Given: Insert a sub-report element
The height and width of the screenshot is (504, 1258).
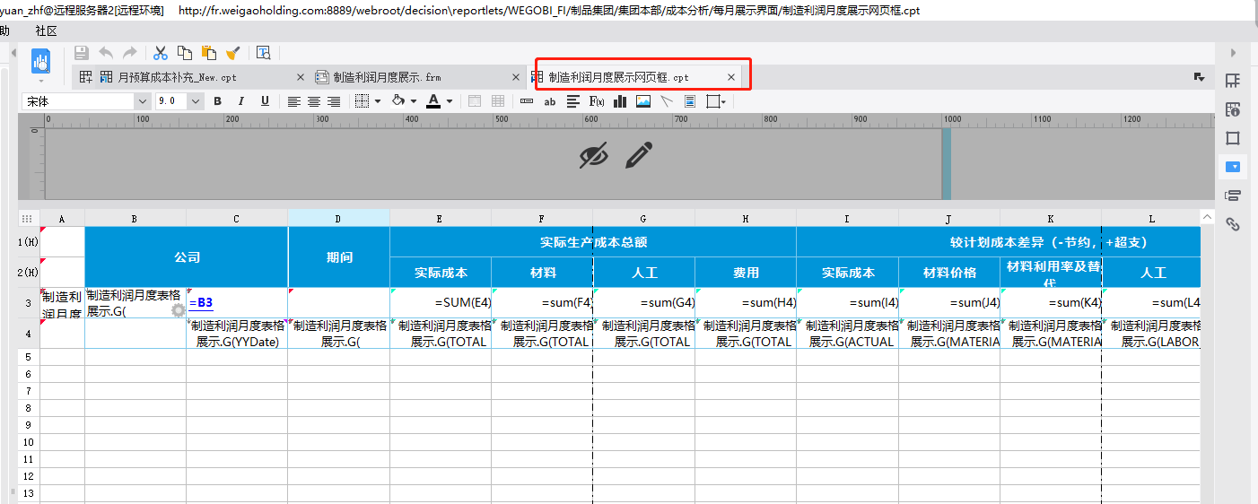Looking at the screenshot, I should pyautogui.click(x=690, y=101).
